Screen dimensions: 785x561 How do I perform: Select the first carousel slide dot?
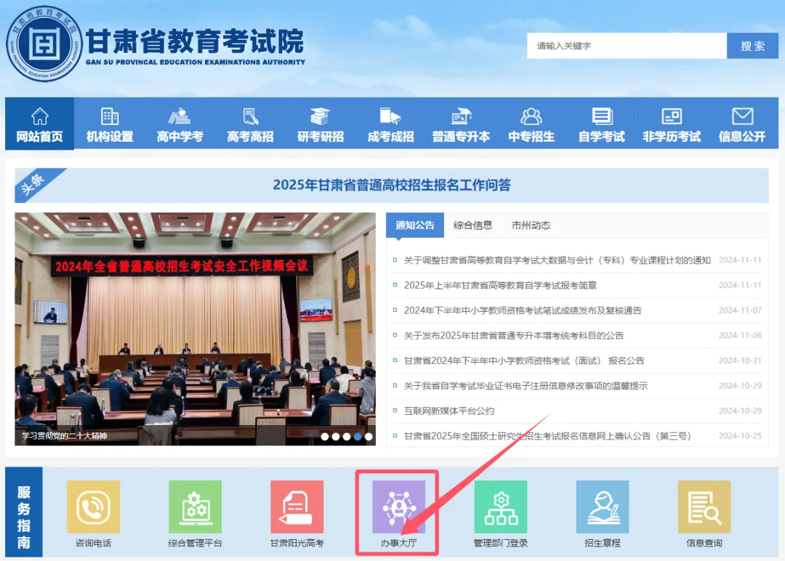click(325, 437)
